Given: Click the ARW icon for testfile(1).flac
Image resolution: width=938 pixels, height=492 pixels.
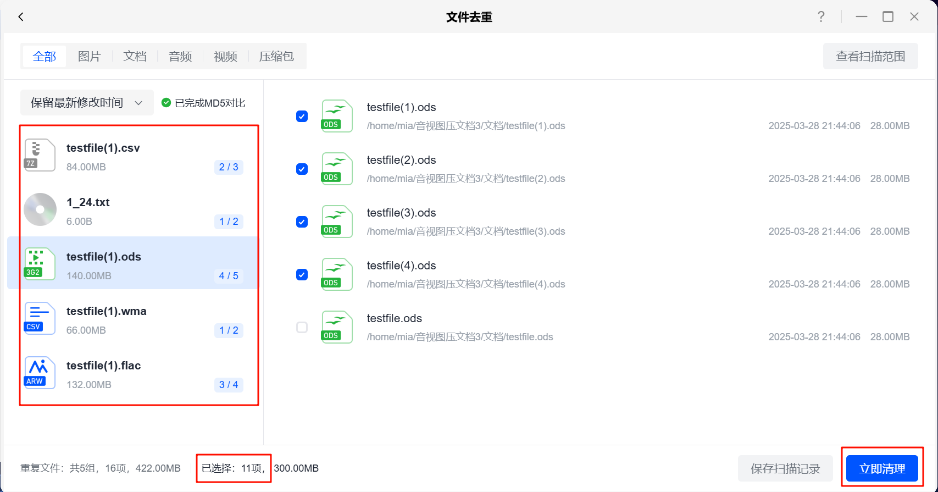Looking at the screenshot, I should click(x=40, y=373).
